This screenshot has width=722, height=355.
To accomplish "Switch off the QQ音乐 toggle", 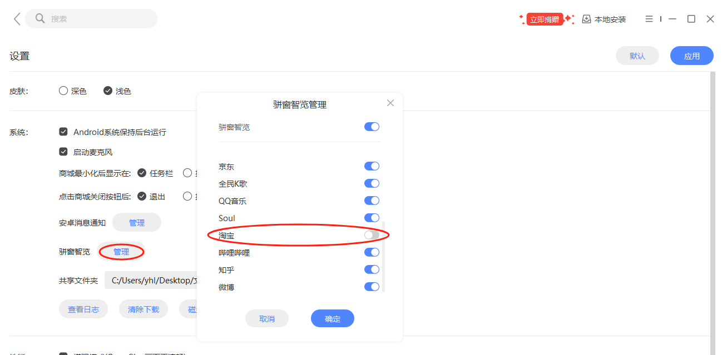I will (372, 201).
